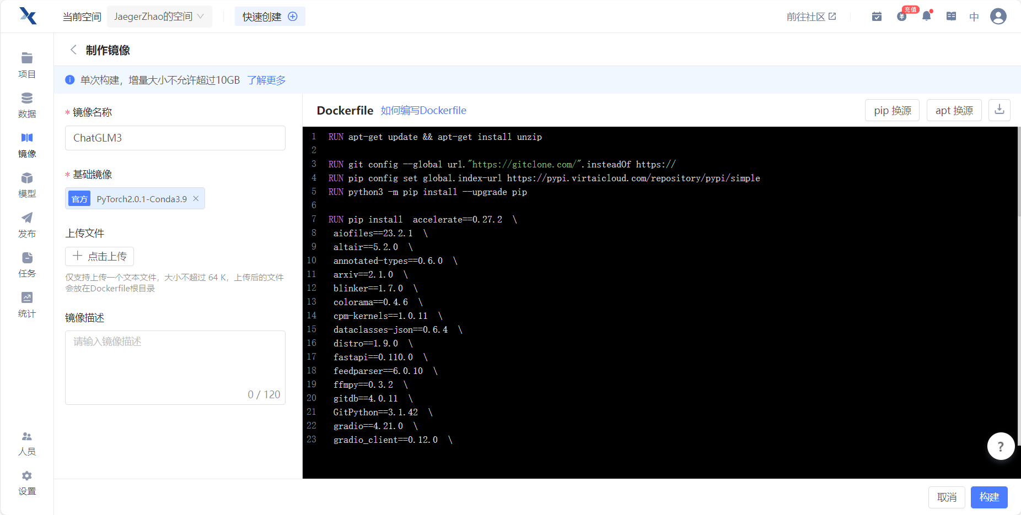Click the 官方 official tag label
Screen dimensions: 1021x515
(79, 198)
